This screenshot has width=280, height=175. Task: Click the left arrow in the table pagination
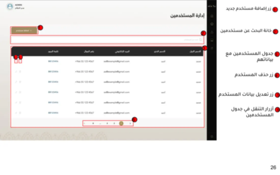(84, 123)
